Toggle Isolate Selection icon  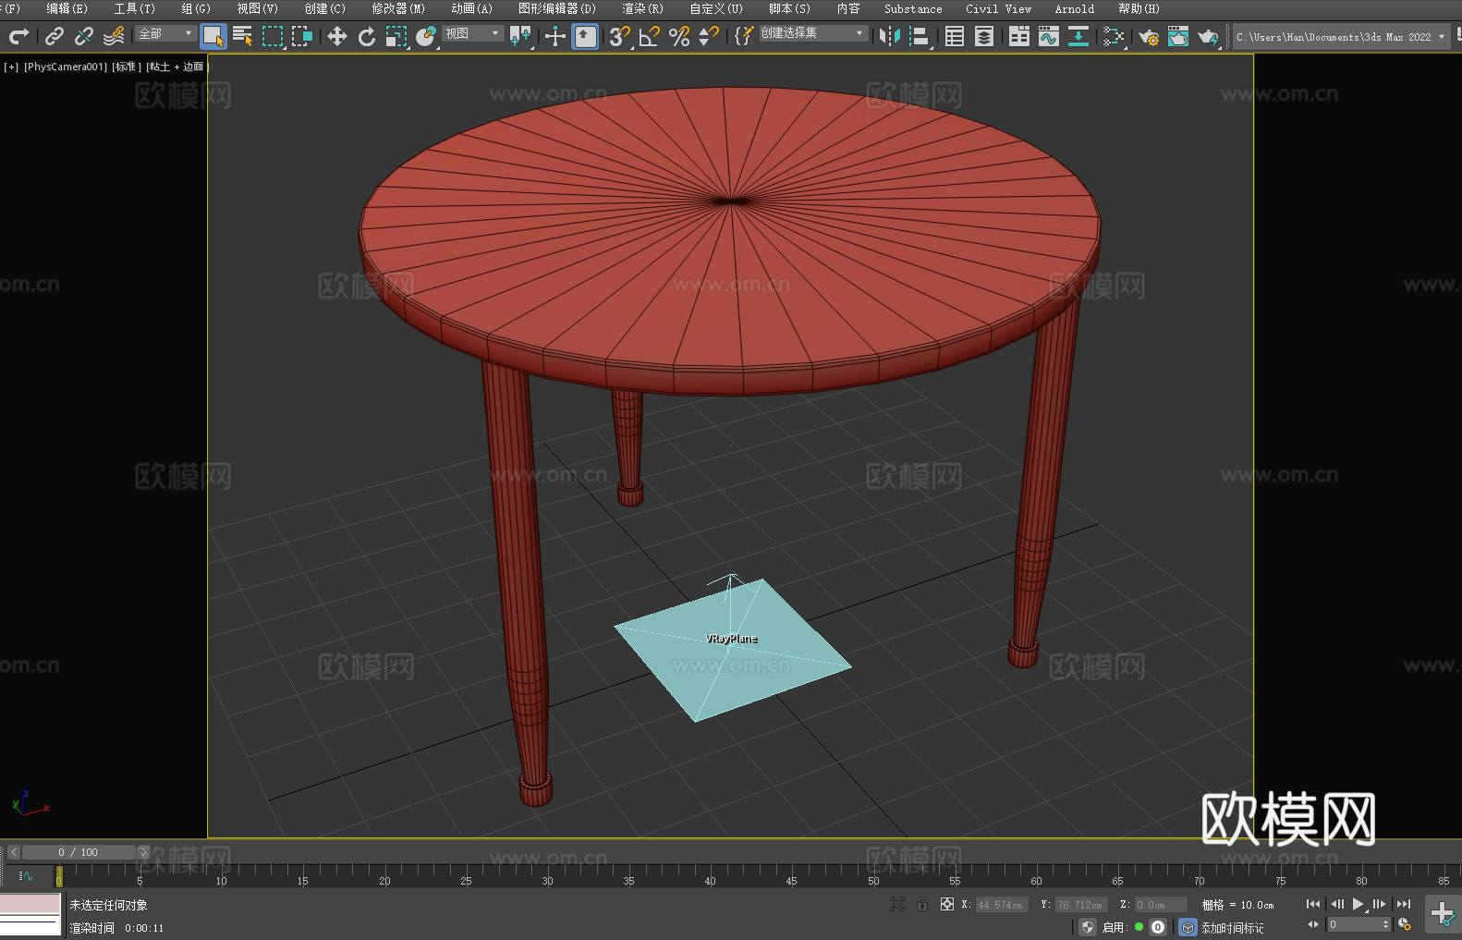pos(896,904)
